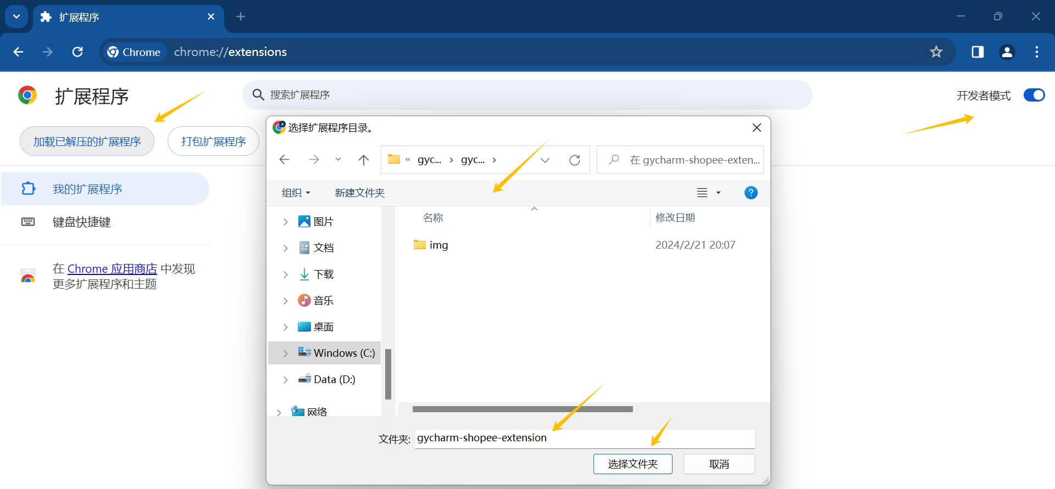This screenshot has width=1055, height=489.
Task: Go back in the folder dialog
Action: 284,160
